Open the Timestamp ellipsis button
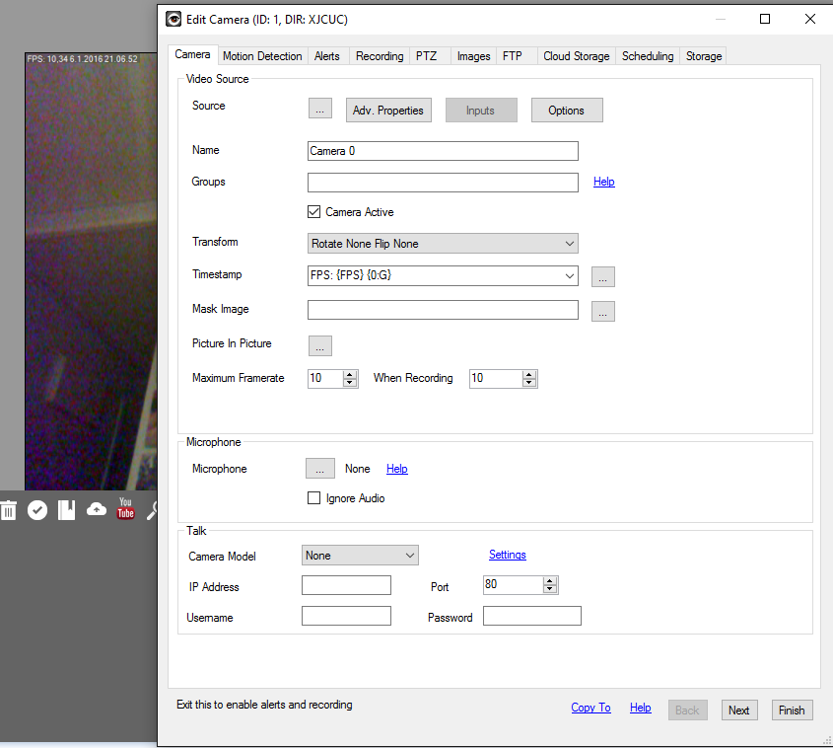This screenshot has height=748, width=833. [x=603, y=277]
